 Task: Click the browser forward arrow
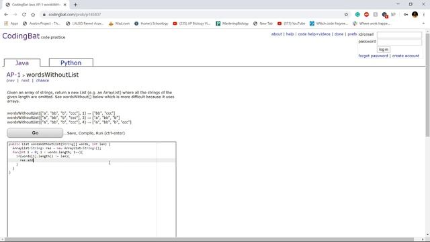point(15,15)
